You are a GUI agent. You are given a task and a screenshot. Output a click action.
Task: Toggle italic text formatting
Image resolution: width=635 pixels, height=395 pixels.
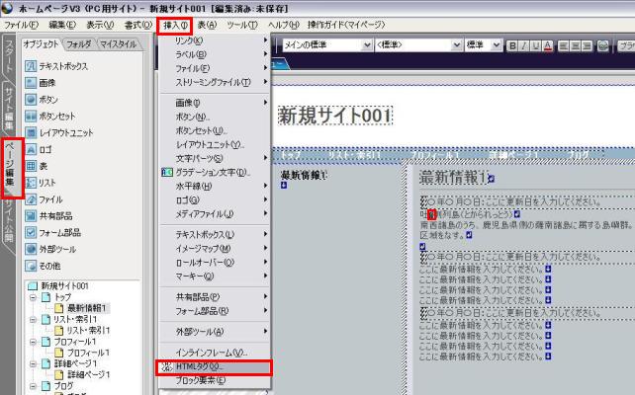pos(524,45)
